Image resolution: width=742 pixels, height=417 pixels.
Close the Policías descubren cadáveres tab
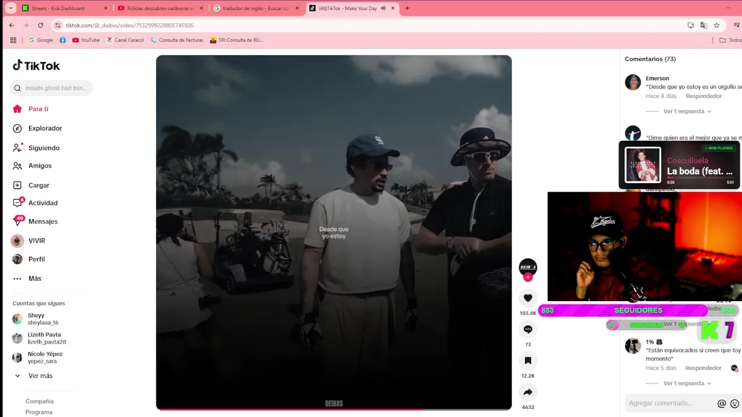[x=202, y=8]
